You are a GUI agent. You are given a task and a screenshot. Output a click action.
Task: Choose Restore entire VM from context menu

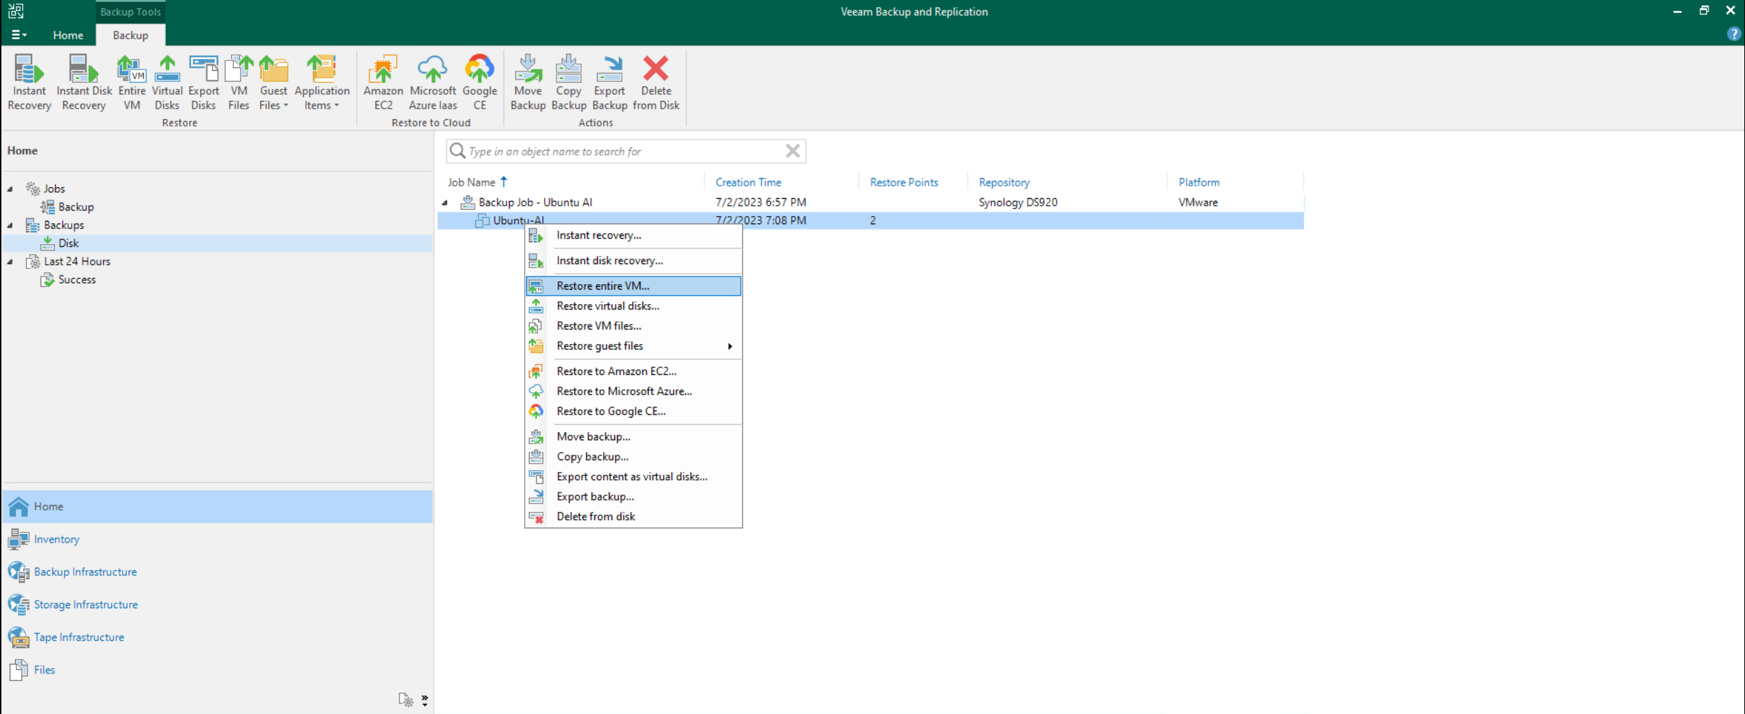(633, 285)
